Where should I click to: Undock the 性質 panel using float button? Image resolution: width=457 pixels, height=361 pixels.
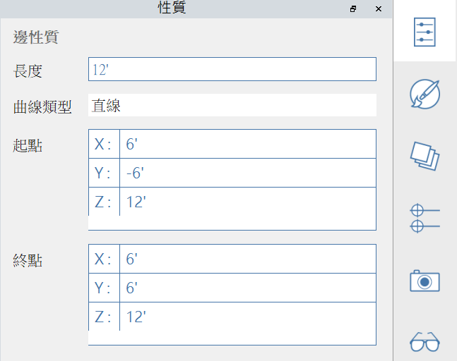(x=354, y=9)
